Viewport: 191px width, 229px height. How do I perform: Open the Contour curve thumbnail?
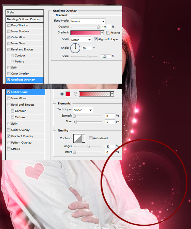[x=77, y=138]
